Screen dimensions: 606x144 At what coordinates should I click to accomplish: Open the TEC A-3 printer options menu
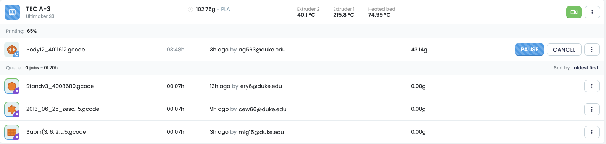coord(592,12)
